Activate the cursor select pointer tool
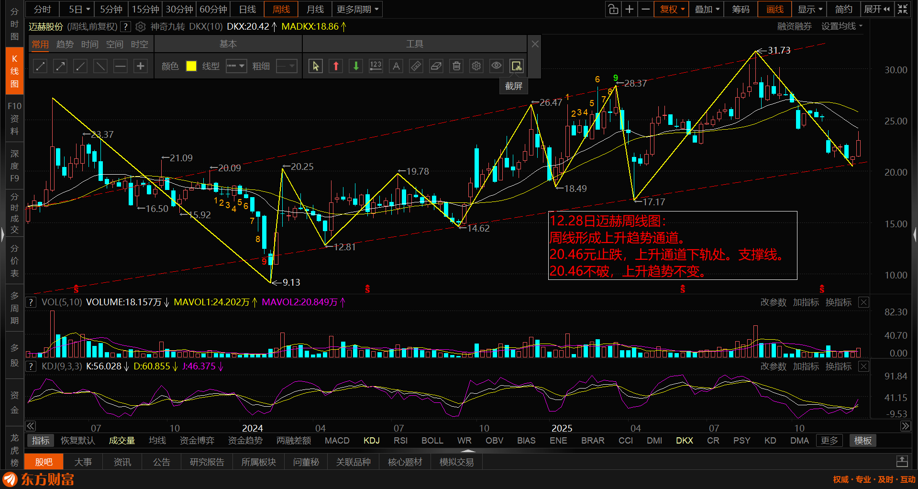 [316, 66]
